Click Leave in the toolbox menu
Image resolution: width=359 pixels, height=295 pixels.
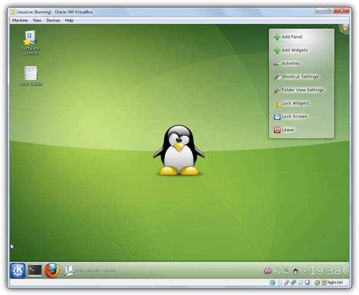284,130
